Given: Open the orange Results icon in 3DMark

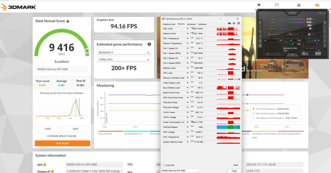Looking at the screenshot, I should (x=317, y=5).
